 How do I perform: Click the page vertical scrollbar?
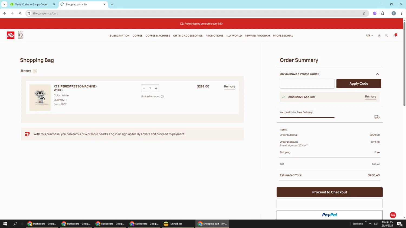point(404,64)
